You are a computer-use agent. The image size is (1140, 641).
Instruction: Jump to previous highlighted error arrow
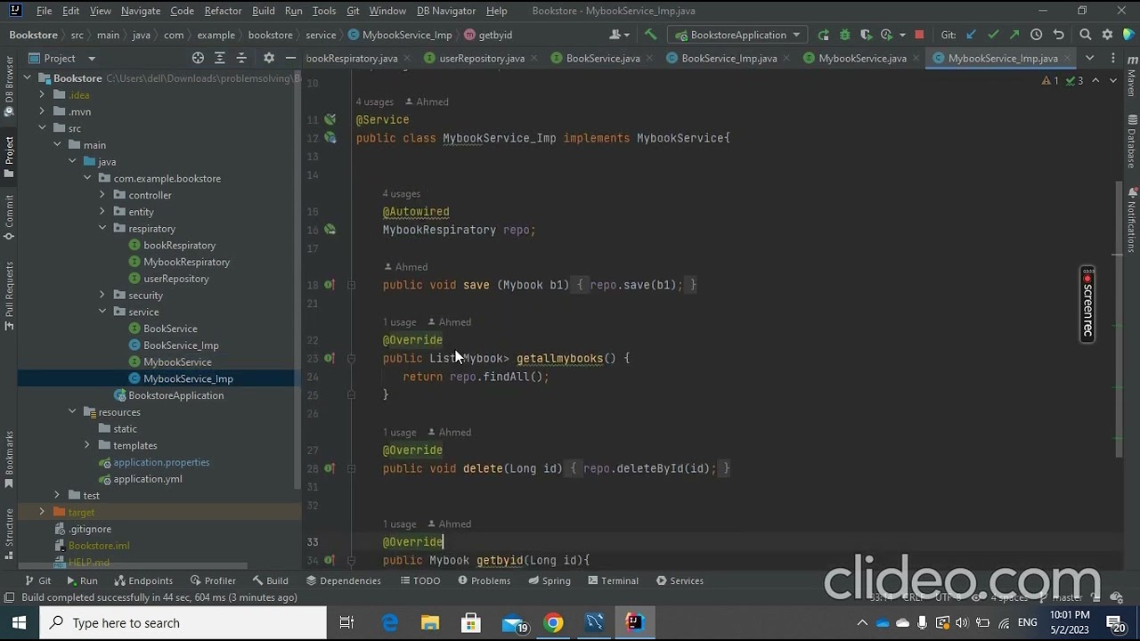[x=1095, y=81]
